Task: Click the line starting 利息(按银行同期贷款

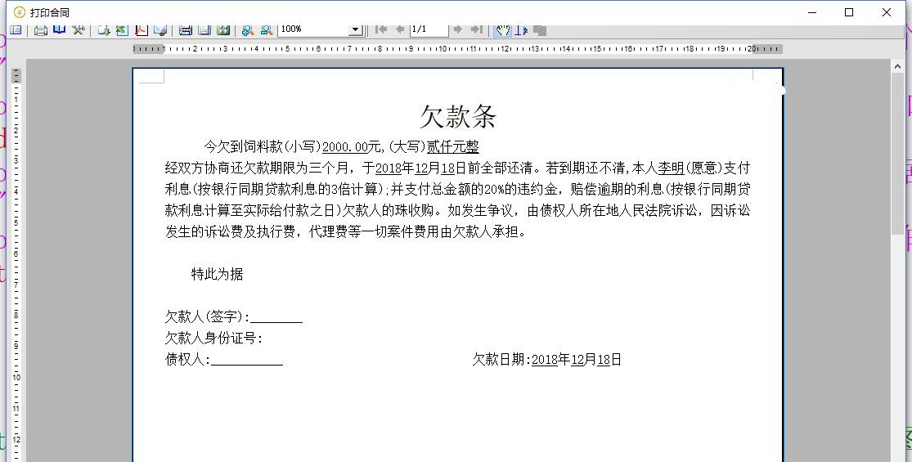Action: (x=458, y=190)
